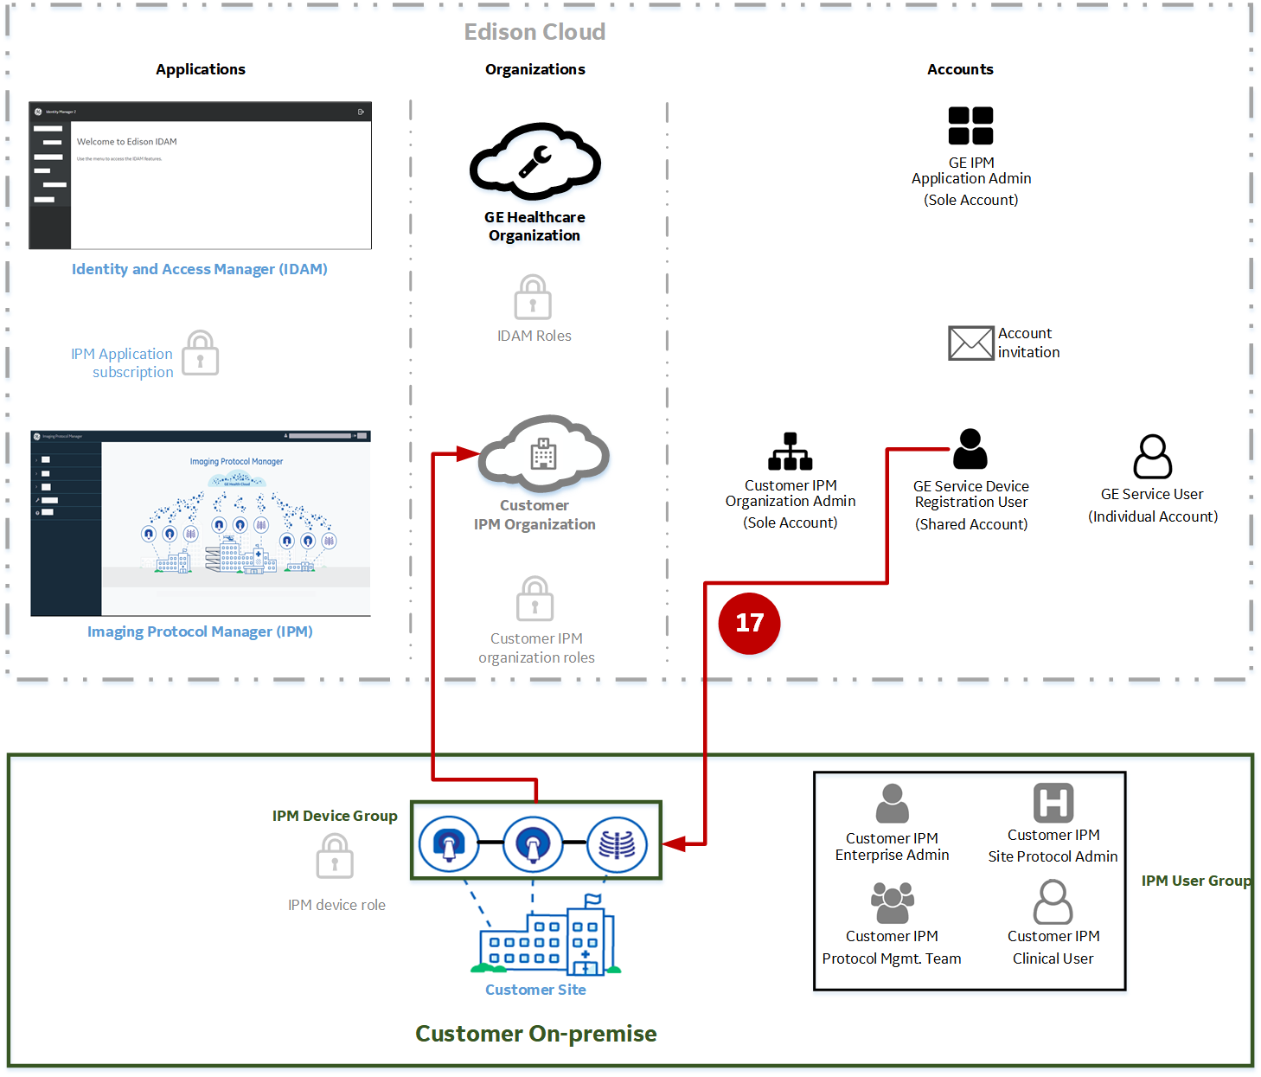Click the red step 17 marker
This screenshot has width=1261, height=1077.
click(749, 623)
